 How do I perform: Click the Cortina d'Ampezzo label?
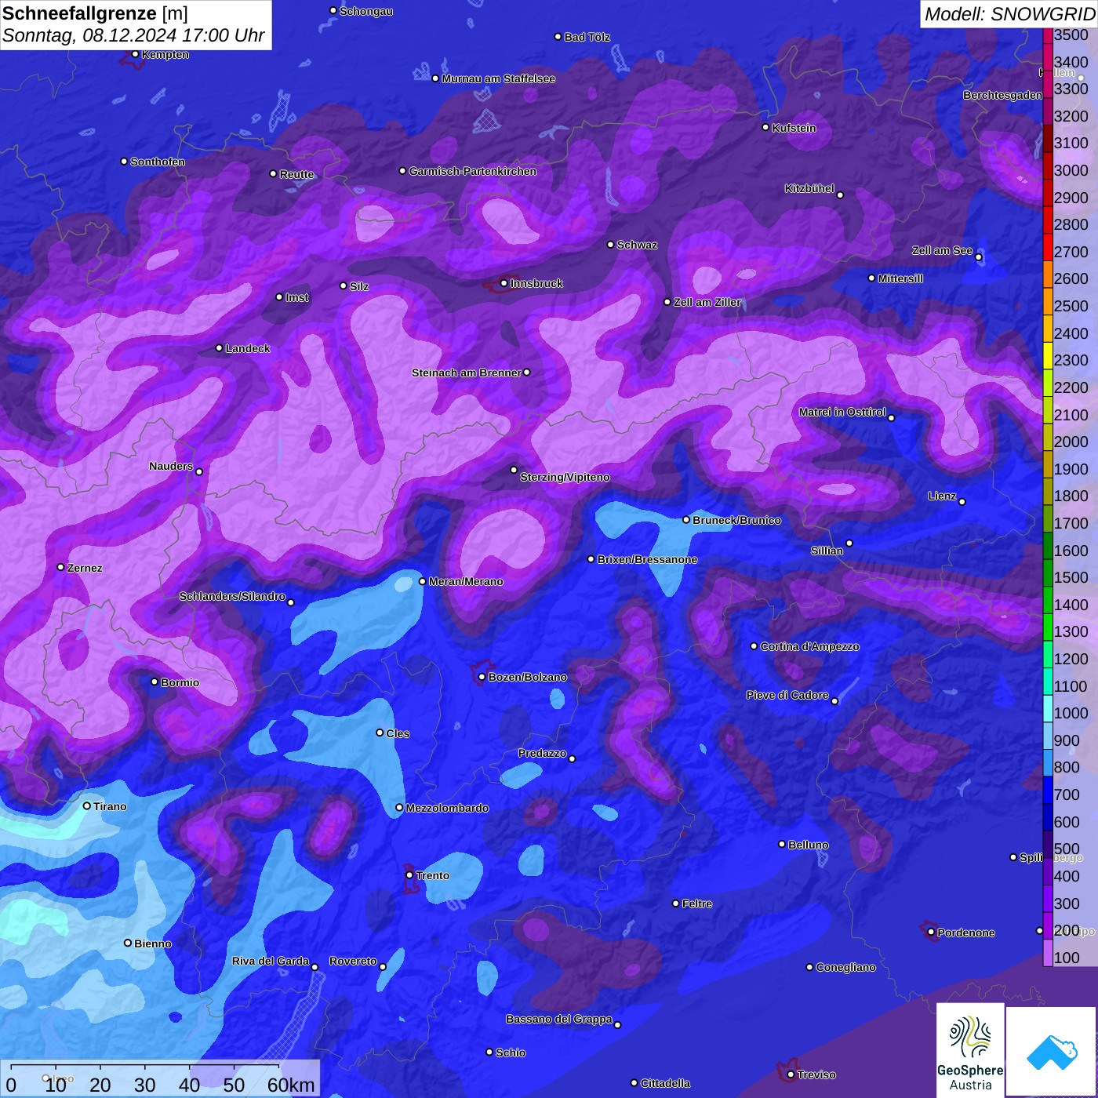coord(810,646)
